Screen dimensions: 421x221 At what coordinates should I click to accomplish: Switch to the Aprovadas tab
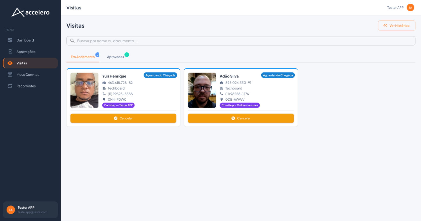tap(116, 57)
